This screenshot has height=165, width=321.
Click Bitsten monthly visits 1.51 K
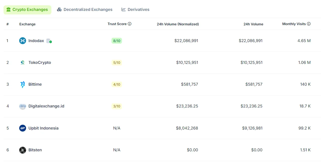pos(305,150)
